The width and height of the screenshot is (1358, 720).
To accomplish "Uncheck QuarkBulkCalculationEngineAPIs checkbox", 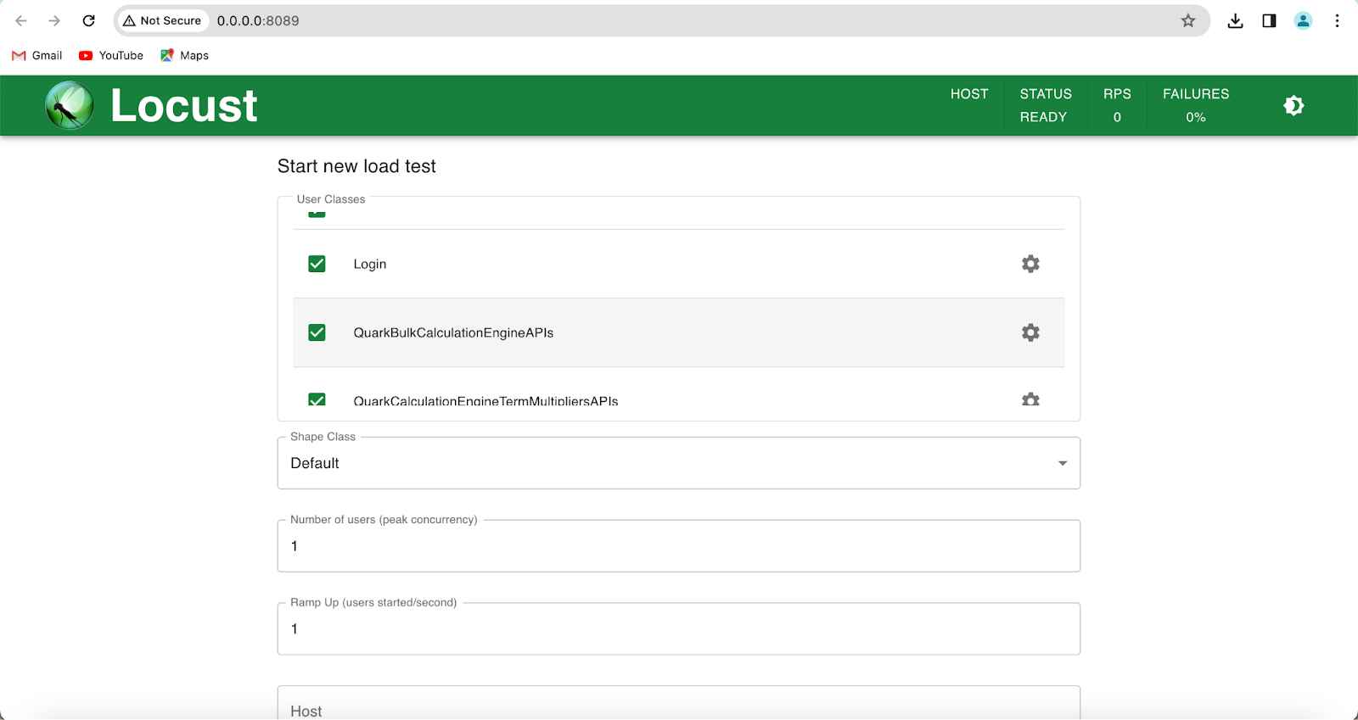I will (317, 332).
